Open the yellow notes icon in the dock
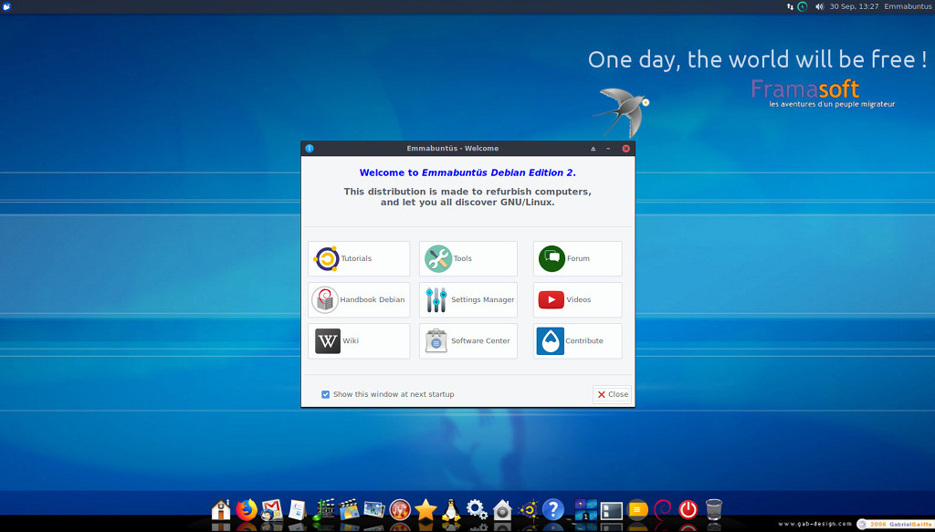Screen dimensions: 935x532 637,510
